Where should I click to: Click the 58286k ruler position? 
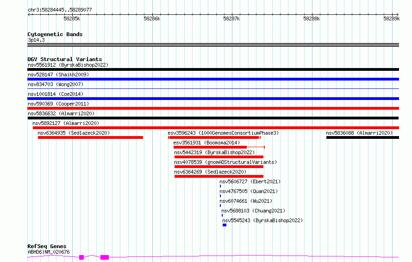[152, 19]
